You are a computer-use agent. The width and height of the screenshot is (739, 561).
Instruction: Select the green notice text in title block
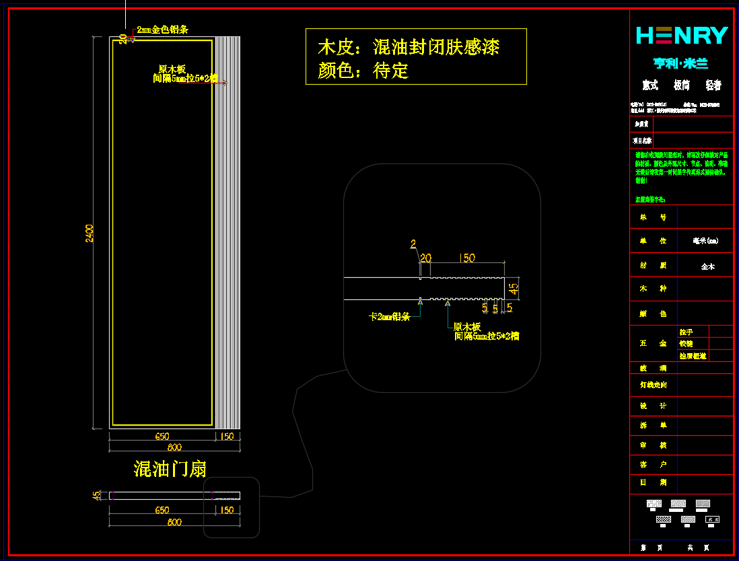pos(681,167)
